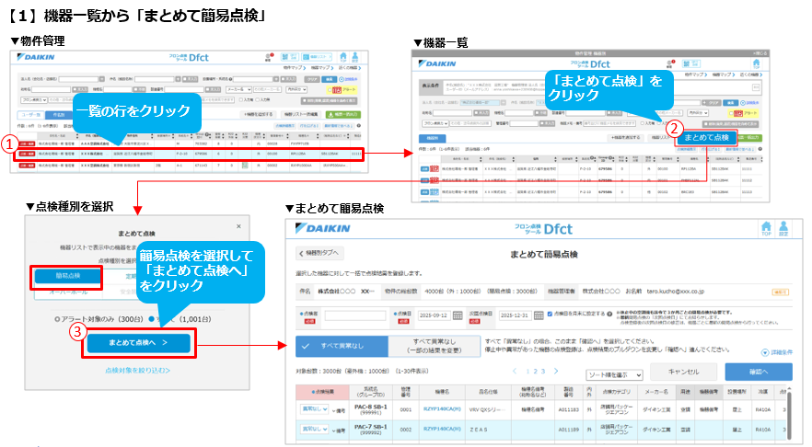Close the inspection type dialog with X
Image resolution: width=812 pixels, height=447 pixels.
pyautogui.click(x=240, y=225)
